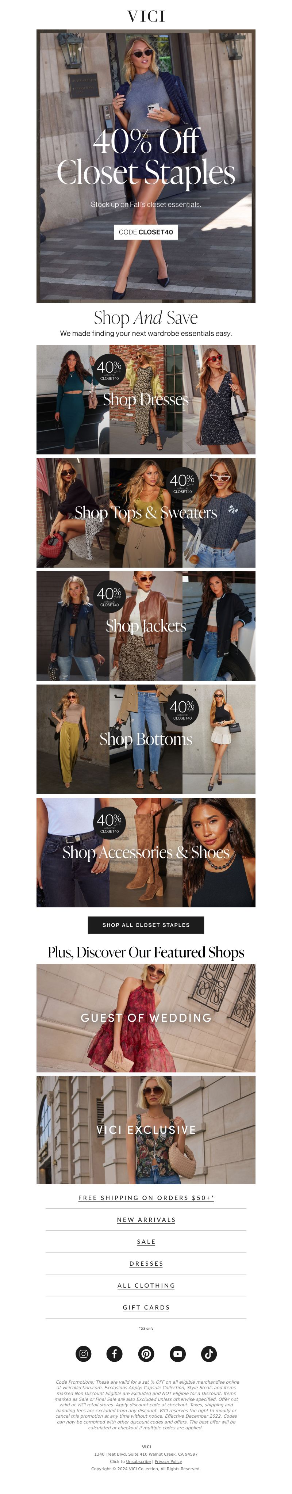Click the CODE CLOSET40 button
This screenshot has height=1494, width=292.
(146, 232)
